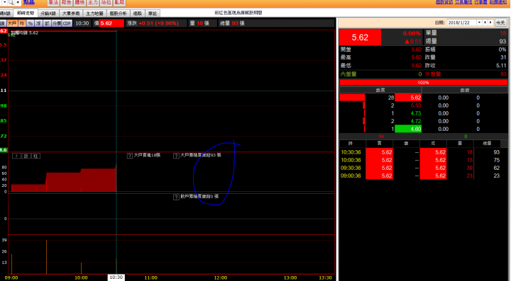Screen dimensions: 511x281
Task: Toggle the 線 option at far left of chart toolbar
Action: [x=3, y=23]
